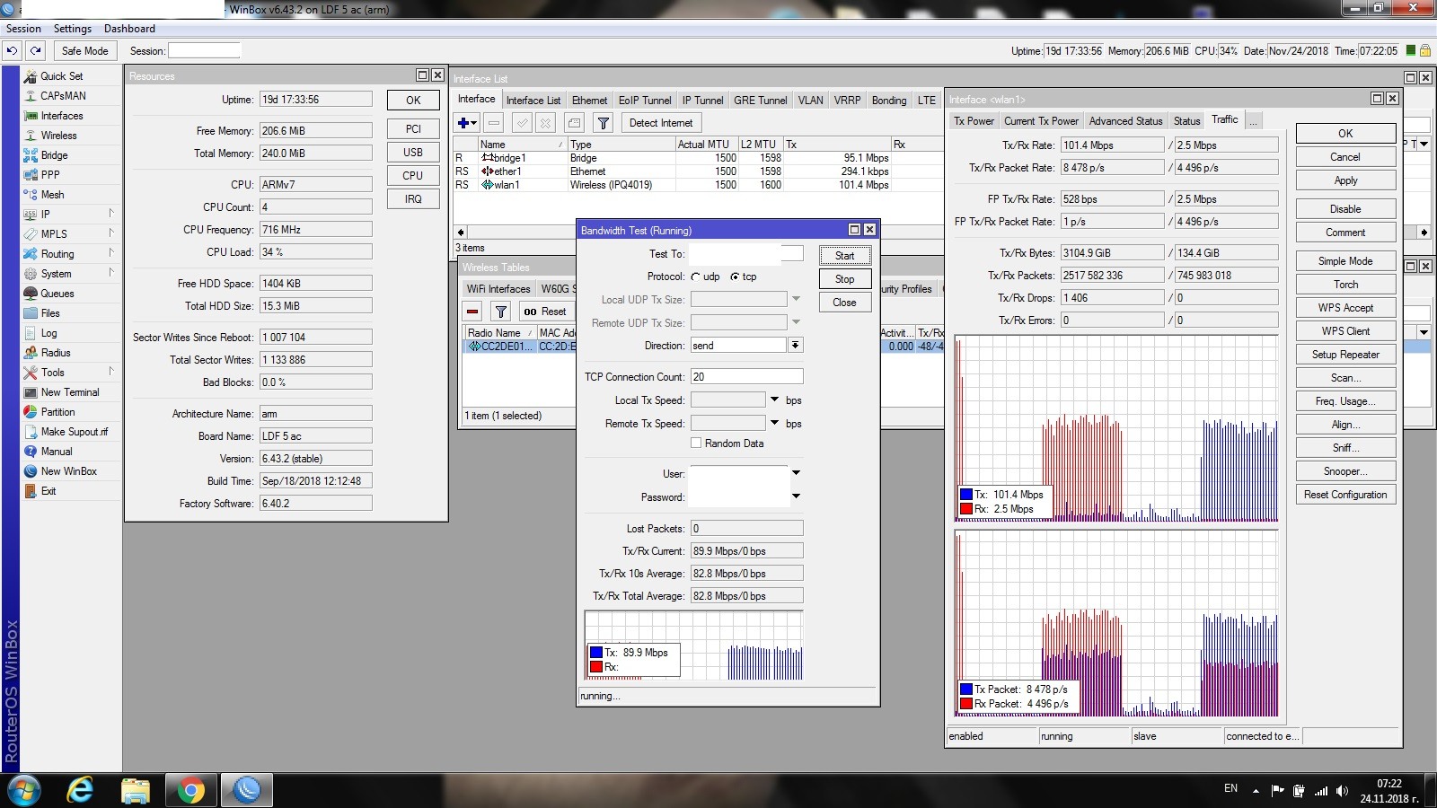Click the TCP Connection Count field

pyautogui.click(x=745, y=377)
